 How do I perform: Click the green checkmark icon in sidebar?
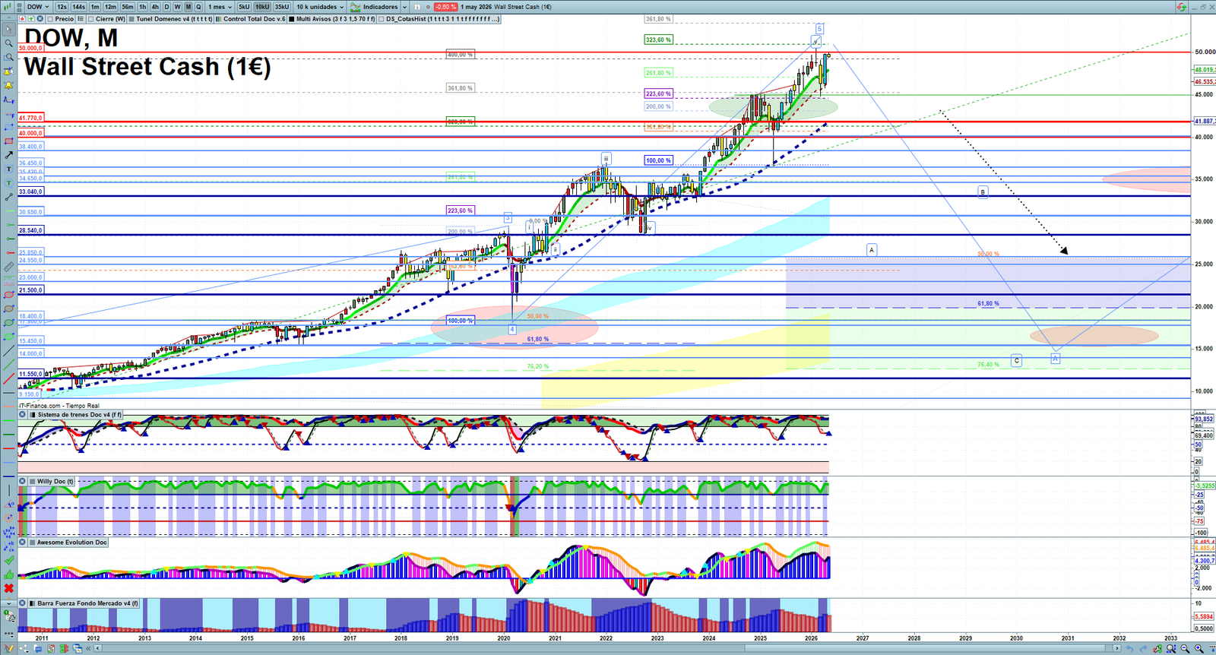(9, 561)
